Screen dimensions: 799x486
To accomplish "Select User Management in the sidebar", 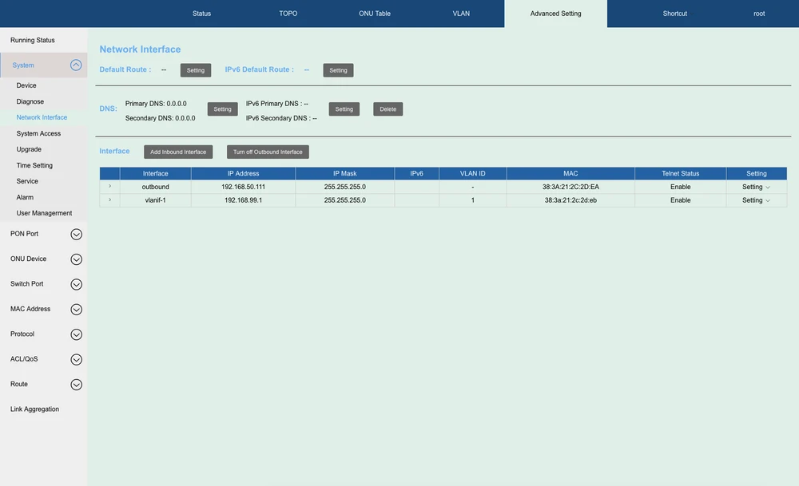I will [x=44, y=213].
